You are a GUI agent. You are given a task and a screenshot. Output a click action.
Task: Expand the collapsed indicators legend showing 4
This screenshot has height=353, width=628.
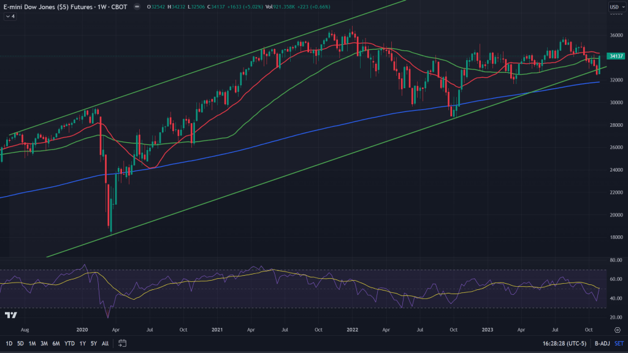coord(10,17)
